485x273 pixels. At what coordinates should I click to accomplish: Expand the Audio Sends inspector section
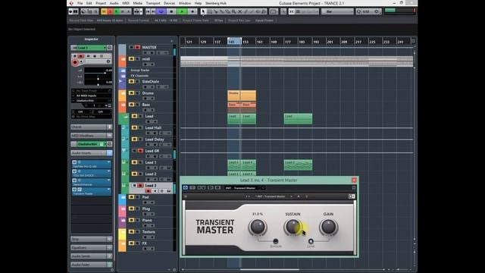[x=91, y=256]
